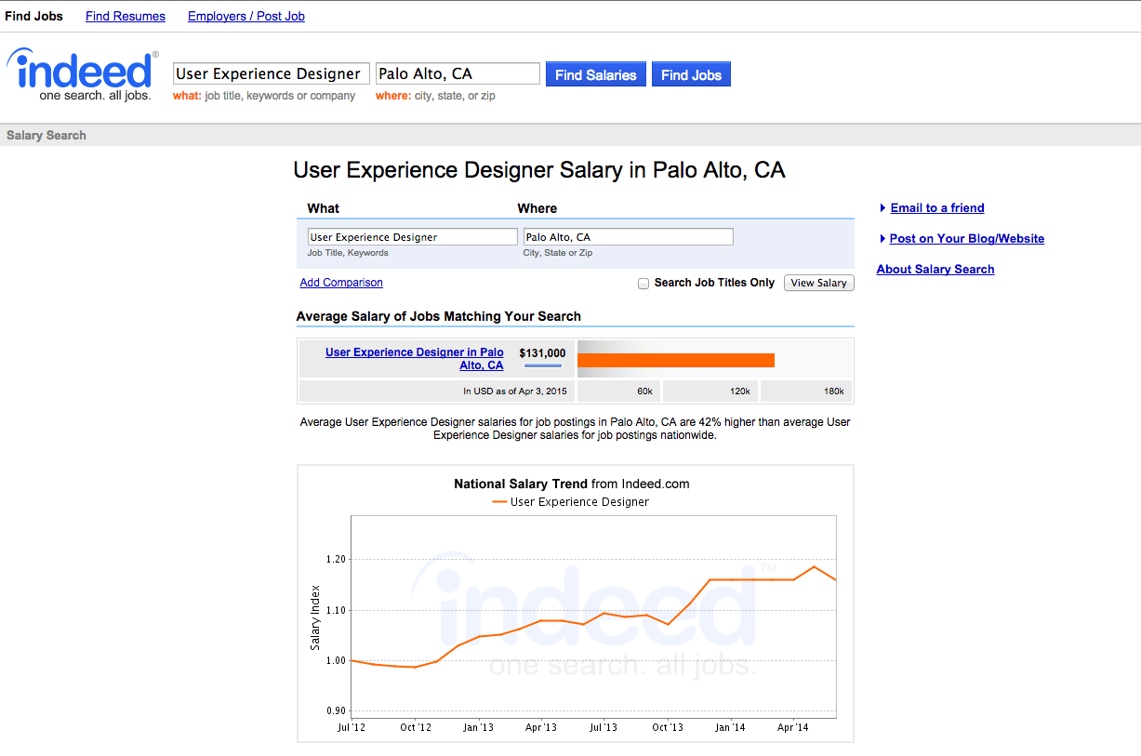Click the Add Comparison link
This screenshot has width=1141, height=756.
point(341,283)
